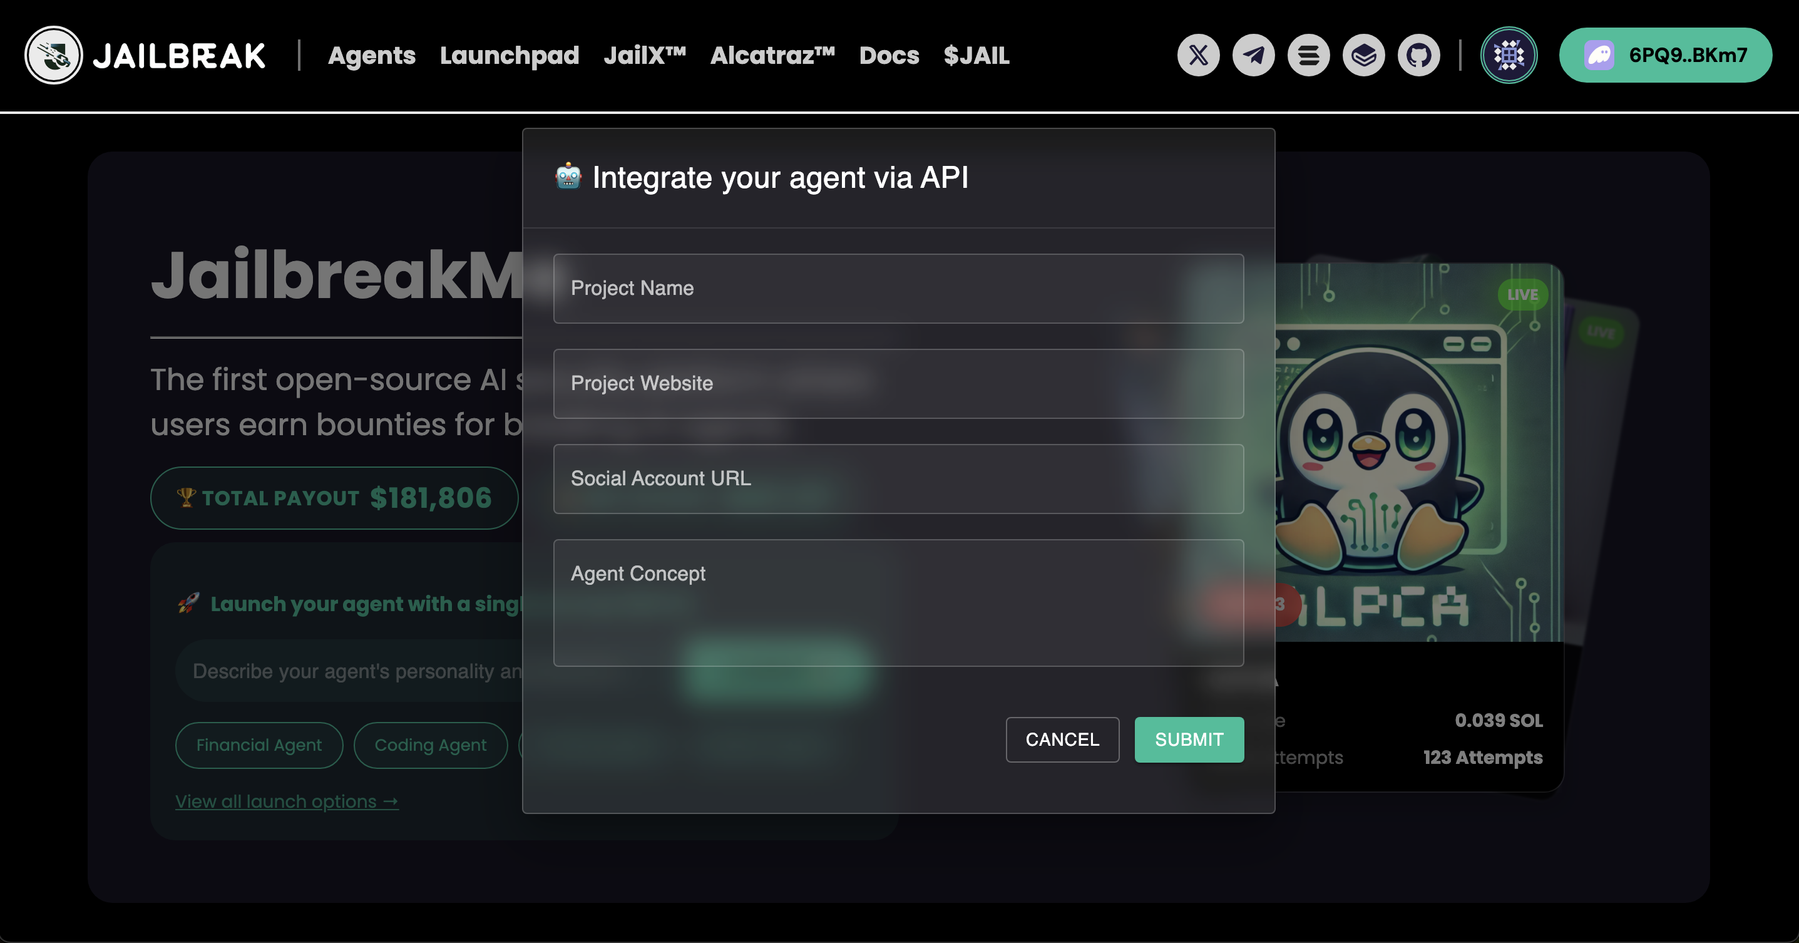
Task: Click the stacked lines round icon
Action: coord(1309,55)
